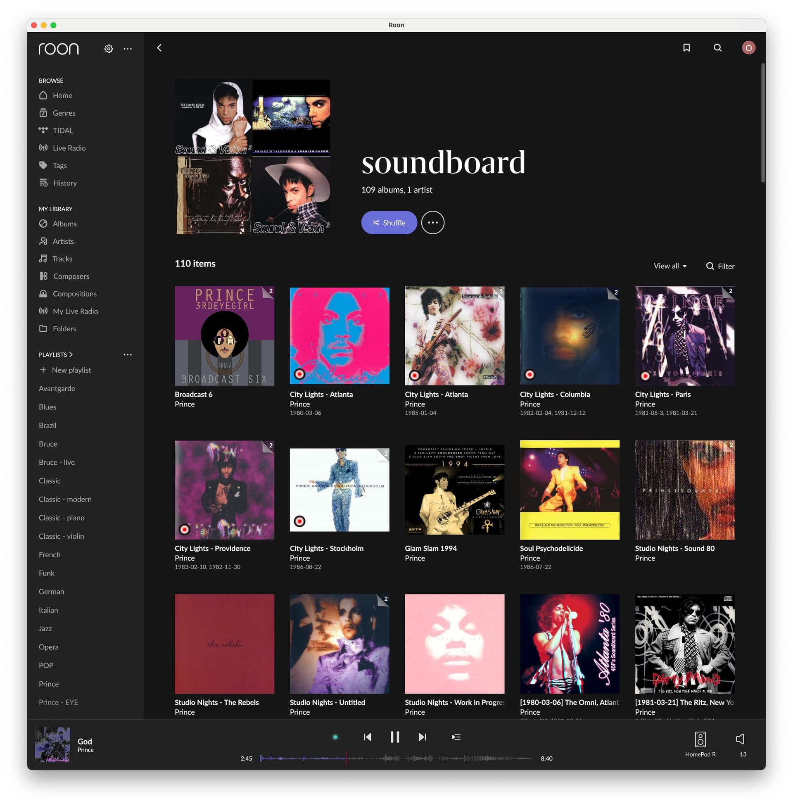The height and width of the screenshot is (806, 793).
Task: Open Studio Nights - Untitled cover
Action: (x=340, y=644)
